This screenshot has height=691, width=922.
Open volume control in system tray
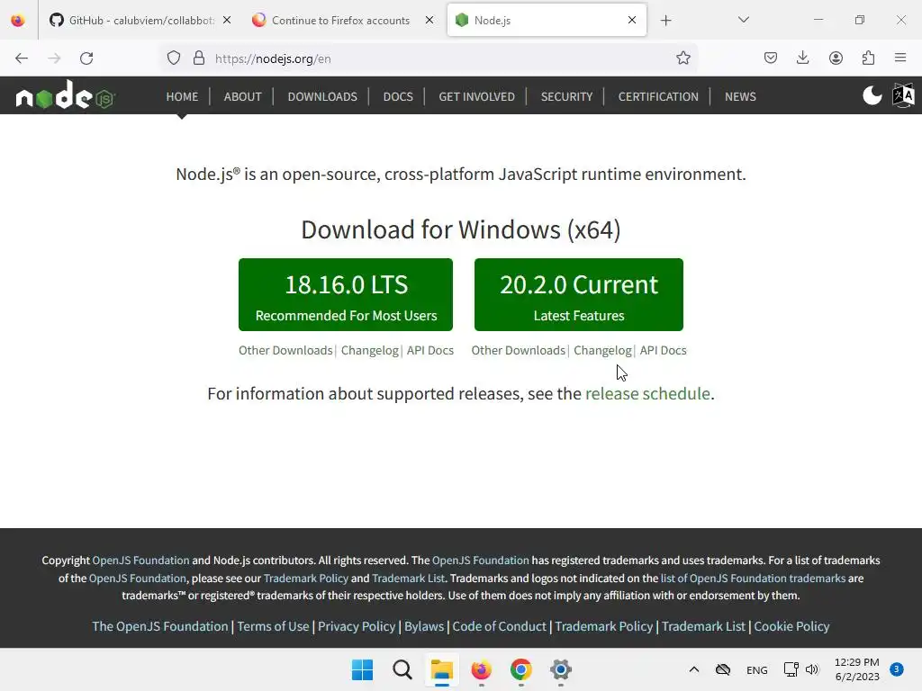812,669
